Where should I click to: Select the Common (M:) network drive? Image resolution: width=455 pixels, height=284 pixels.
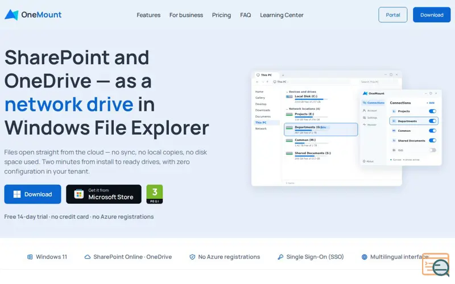(308, 143)
